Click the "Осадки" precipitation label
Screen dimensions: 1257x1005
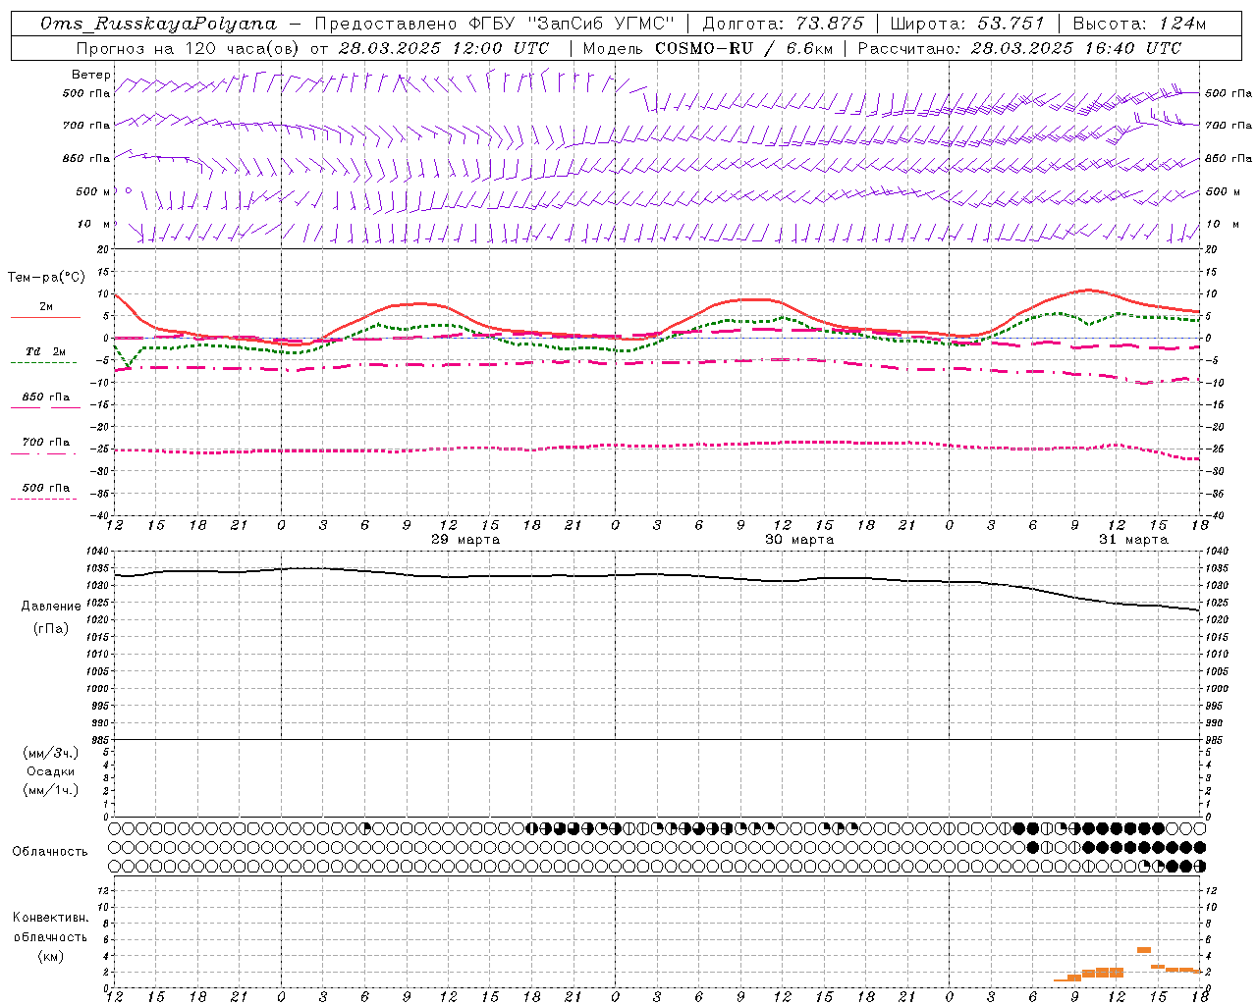click(x=51, y=771)
